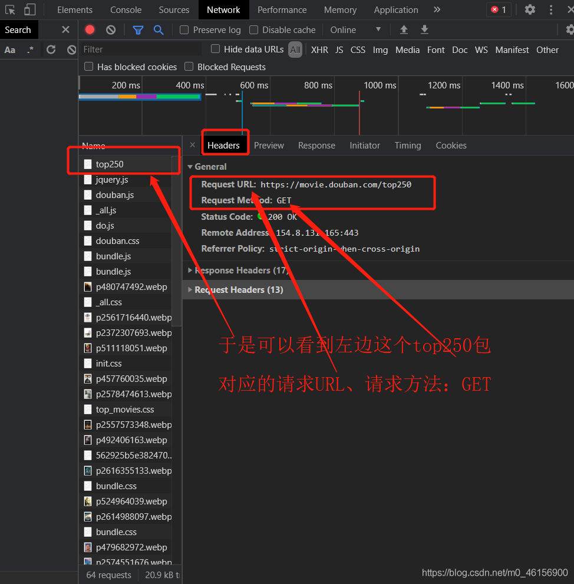Select the douban.css request row
The image size is (574, 584).
click(x=125, y=240)
